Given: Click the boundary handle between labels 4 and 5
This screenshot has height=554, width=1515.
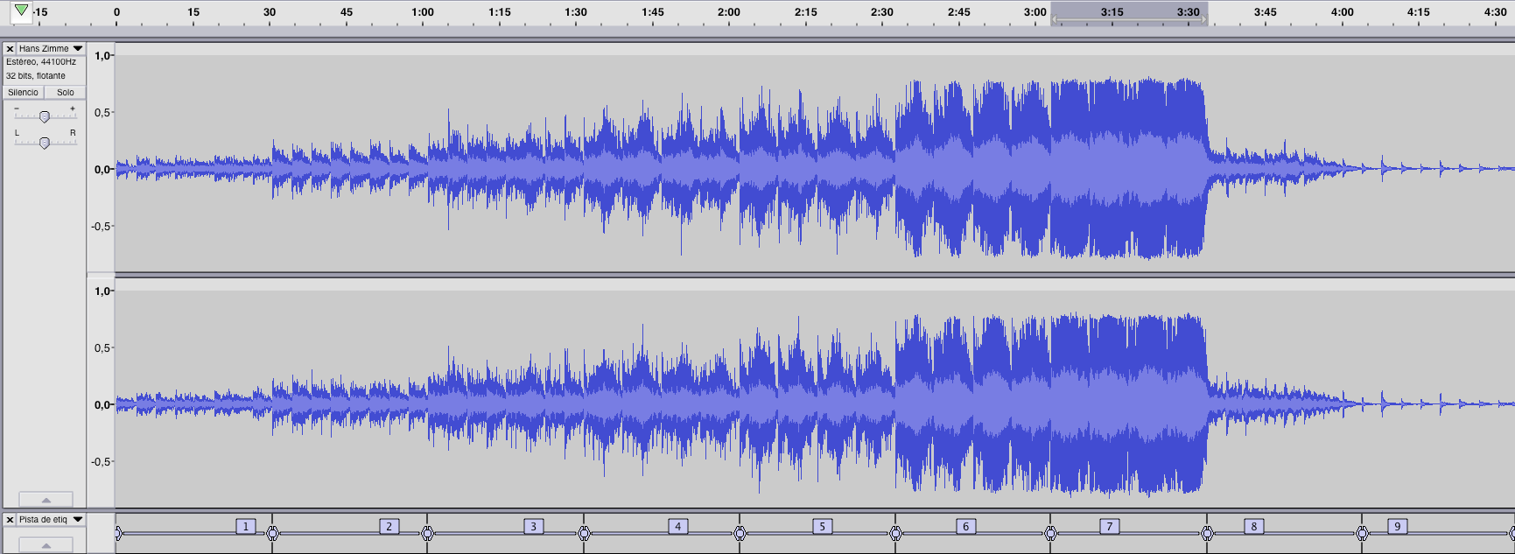Looking at the screenshot, I should tap(740, 533).
